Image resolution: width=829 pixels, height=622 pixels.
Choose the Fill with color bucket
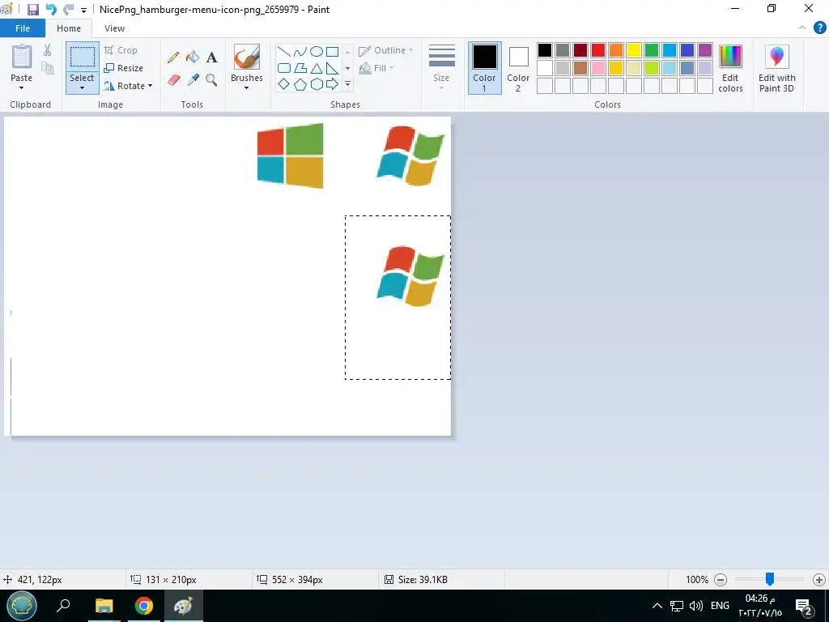(193, 58)
